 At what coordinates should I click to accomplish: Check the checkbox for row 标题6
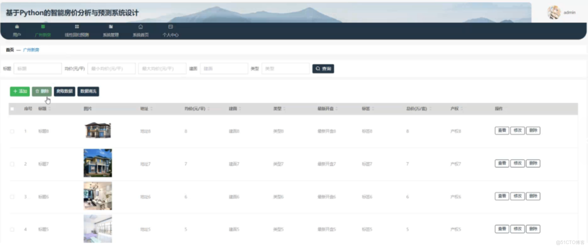pos(12,197)
